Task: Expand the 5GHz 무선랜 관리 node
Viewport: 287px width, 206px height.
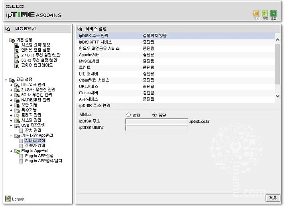Action: (11, 95)
